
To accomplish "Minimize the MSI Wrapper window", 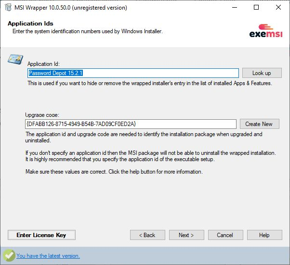I will tap(235, 7).
